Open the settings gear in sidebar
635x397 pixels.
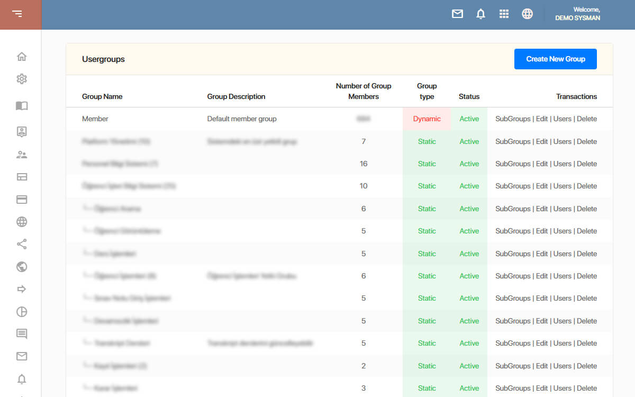point(22,79)
